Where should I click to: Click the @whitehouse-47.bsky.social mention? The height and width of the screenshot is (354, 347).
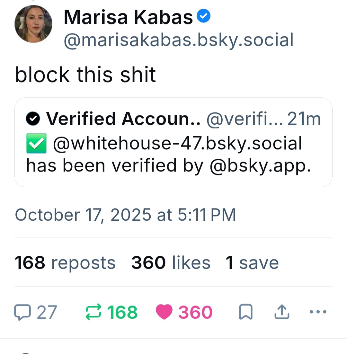coord(177,144)
